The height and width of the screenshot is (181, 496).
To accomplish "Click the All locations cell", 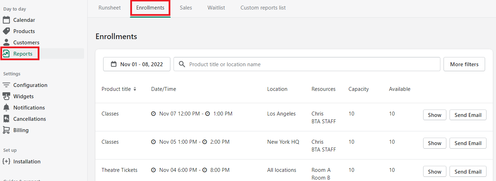I will (x=282, y=170).
